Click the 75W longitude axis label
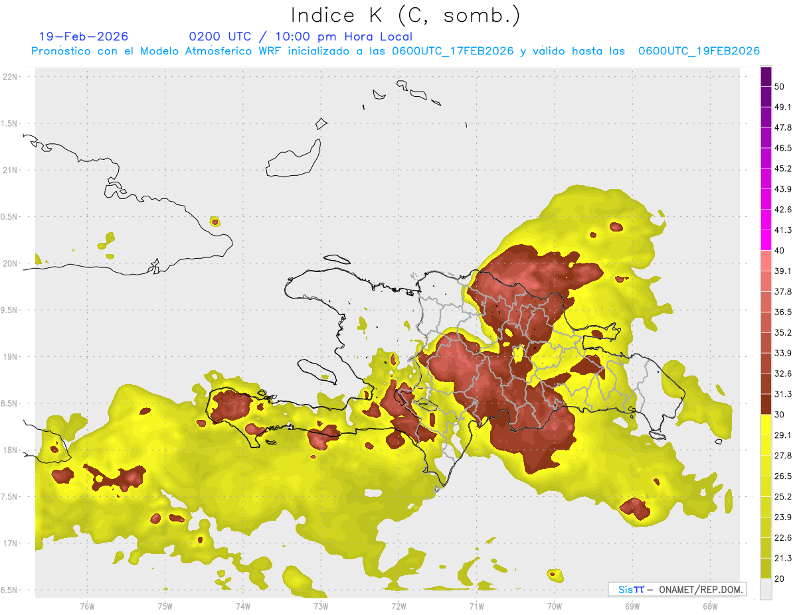The width and height of the screenshot is (797, 615). click(165, 606)
